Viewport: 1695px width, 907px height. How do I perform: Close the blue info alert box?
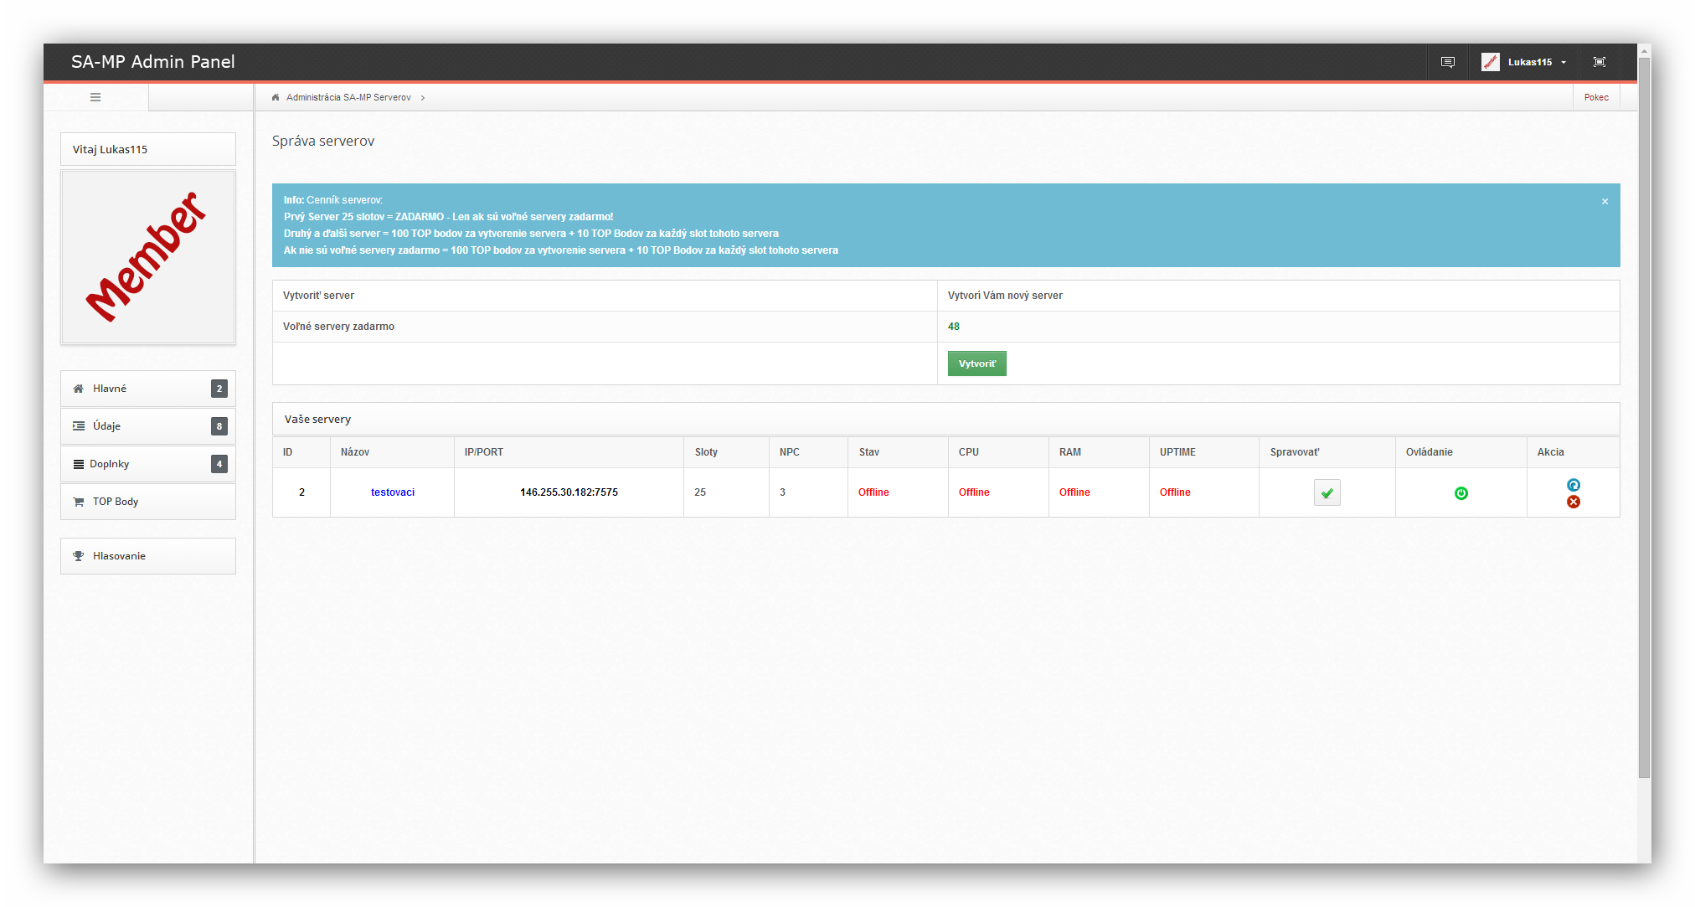tap(1605, 201)
